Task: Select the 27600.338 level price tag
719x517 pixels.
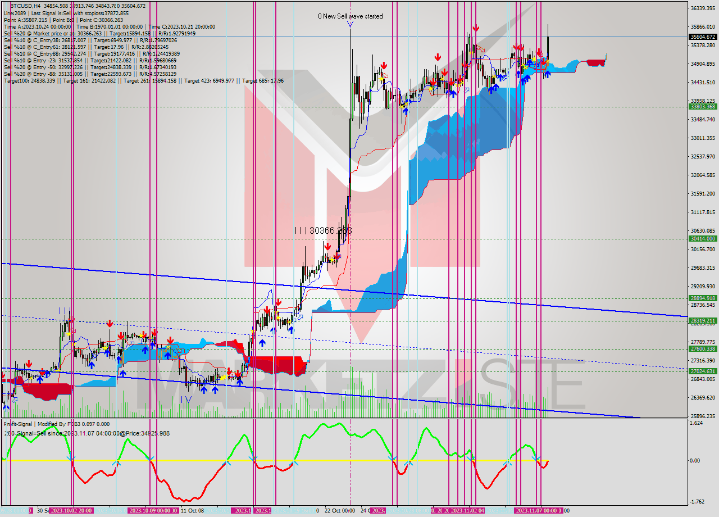Action: (703, 348)
